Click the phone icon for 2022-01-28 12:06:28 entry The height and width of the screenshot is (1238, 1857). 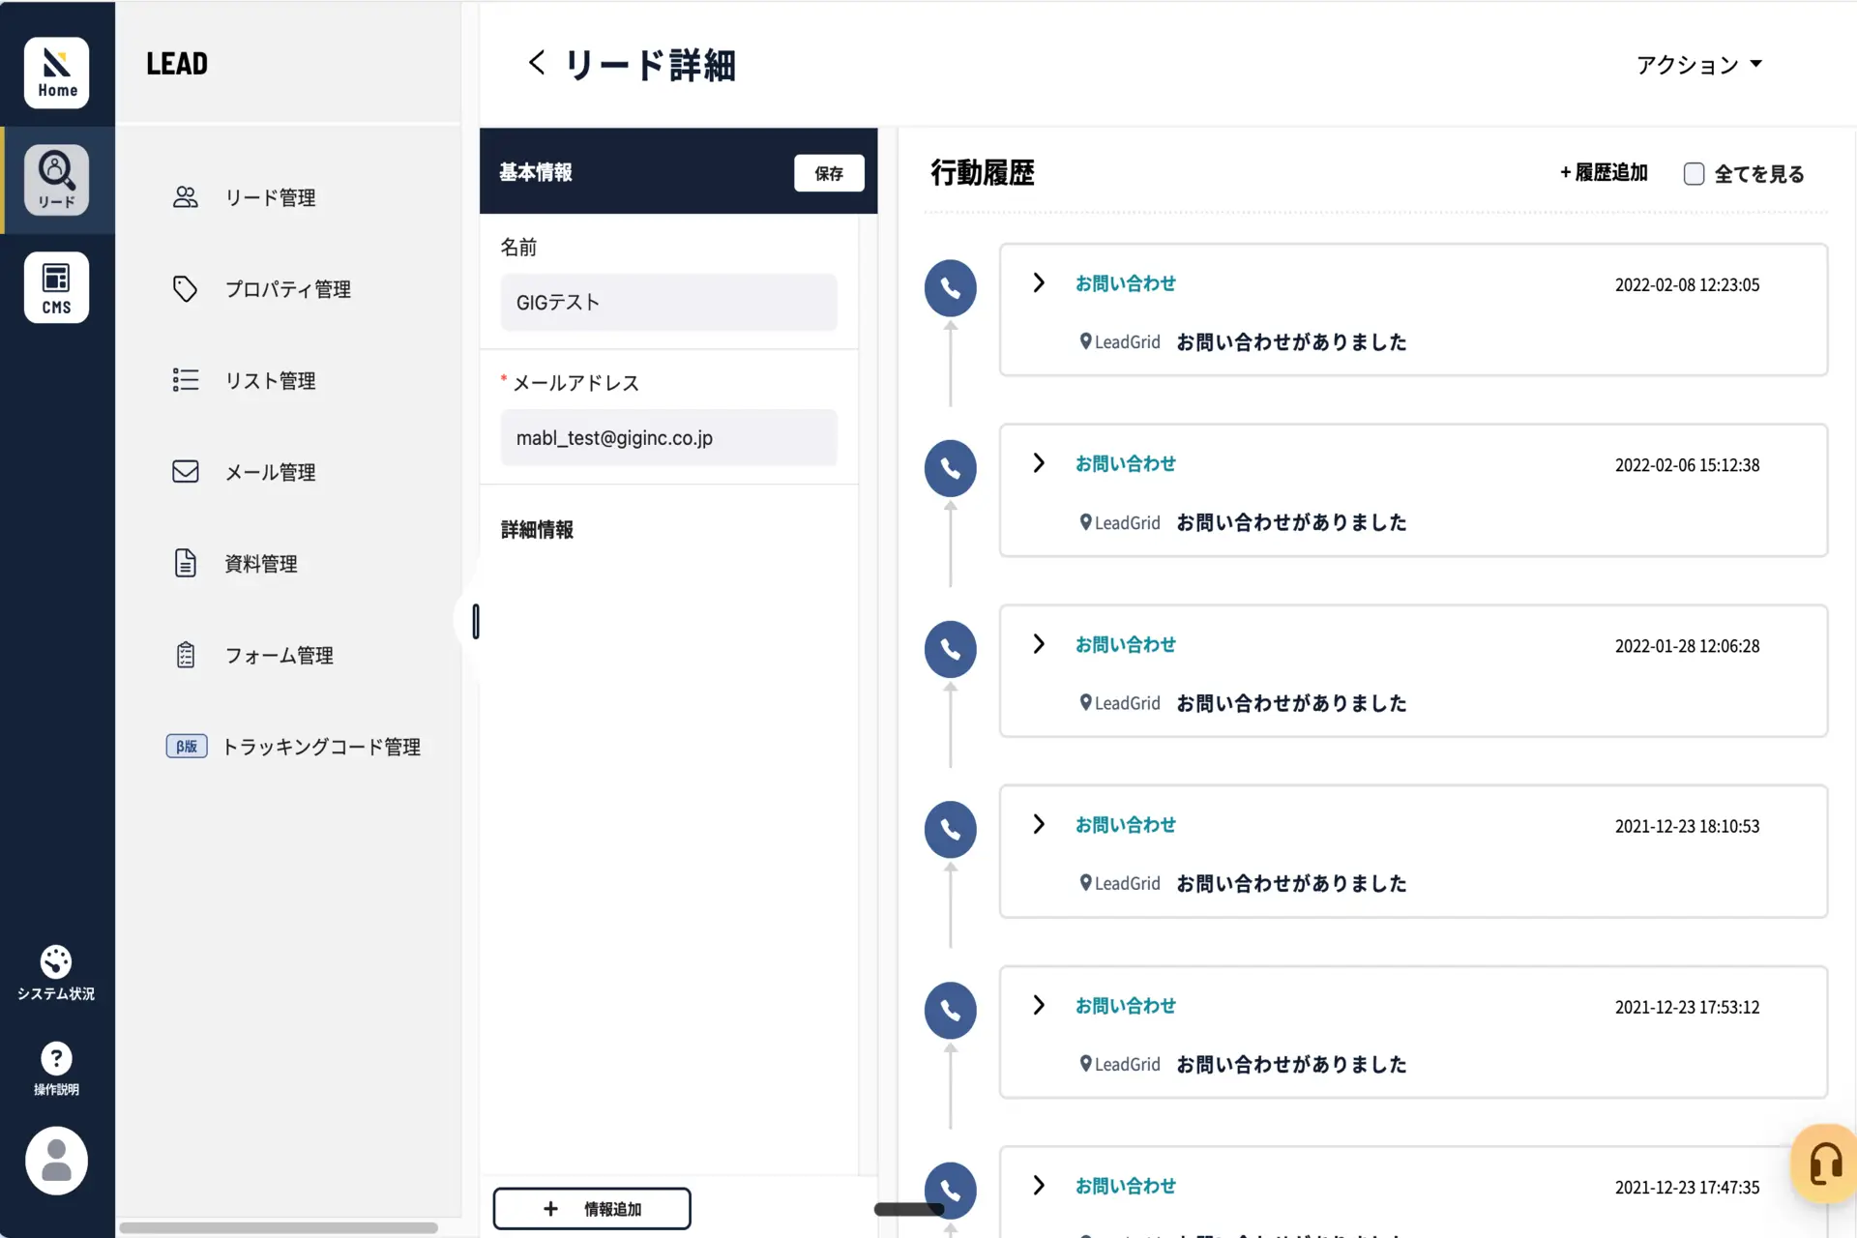coord(950,649)
